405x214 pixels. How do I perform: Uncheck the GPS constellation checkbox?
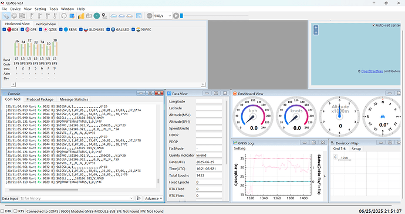click(x=22, y=30)
